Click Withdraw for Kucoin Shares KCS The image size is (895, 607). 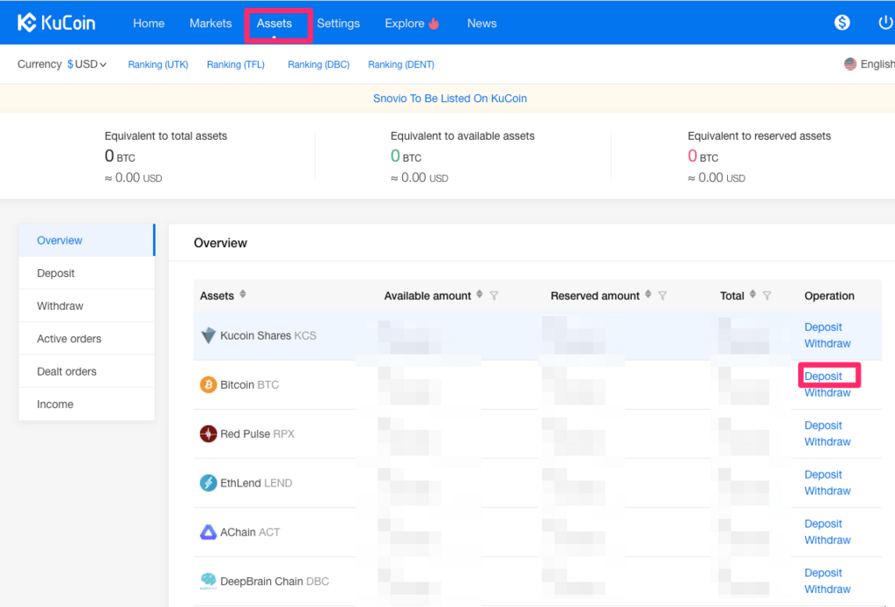[x=828, y=343]
